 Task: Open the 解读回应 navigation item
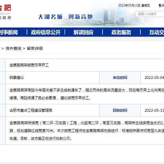[x=83, y=32]
